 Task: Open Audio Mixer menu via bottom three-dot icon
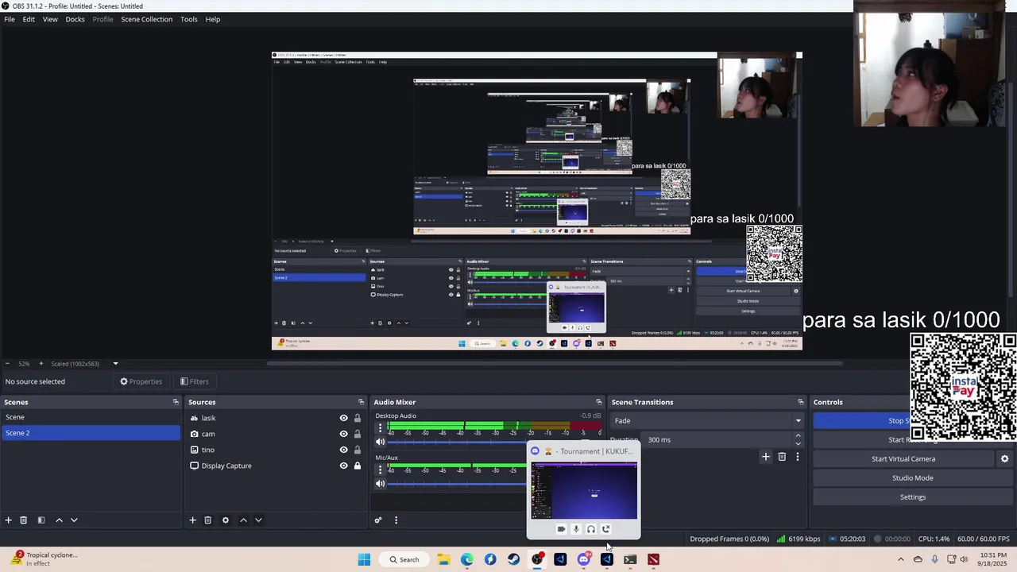pos(396,520)
